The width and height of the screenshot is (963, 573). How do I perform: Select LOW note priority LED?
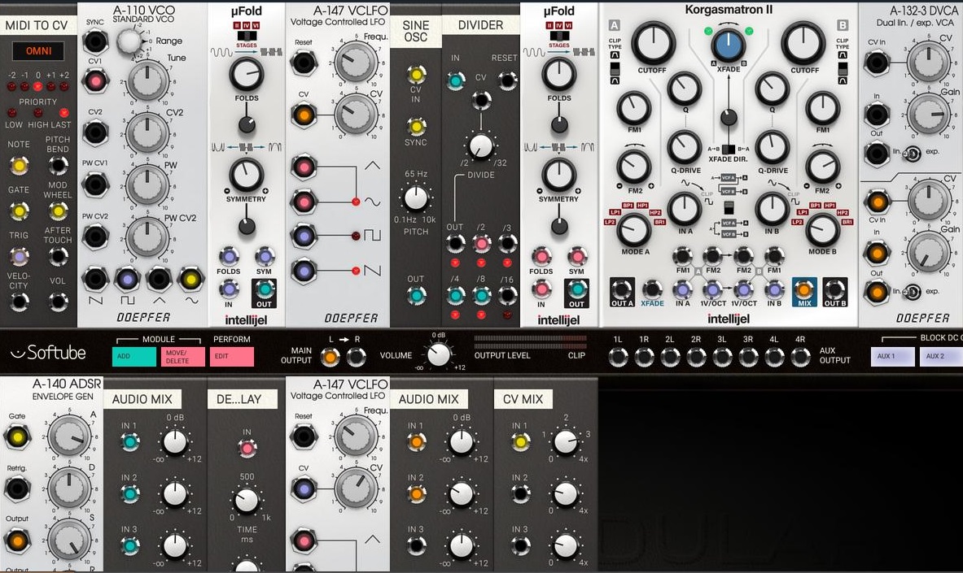point(11,113)
